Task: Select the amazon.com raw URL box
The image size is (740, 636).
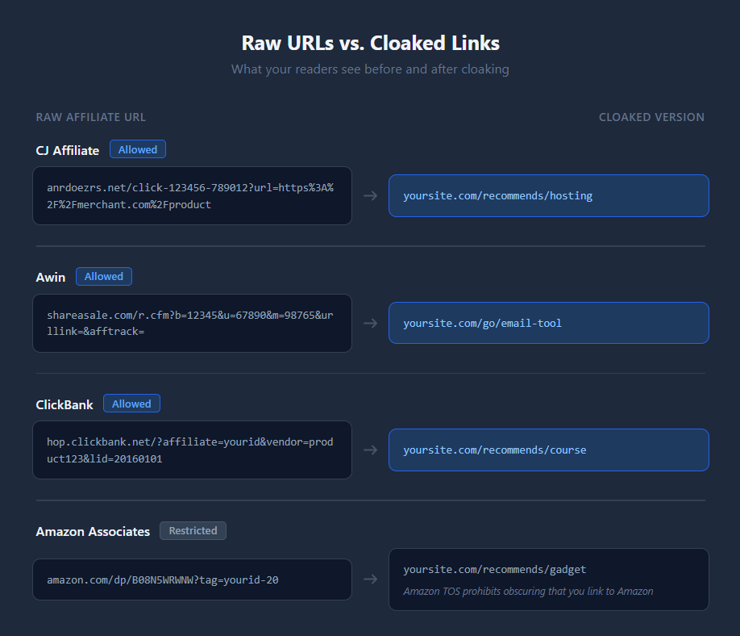Action: pyautogui.click(x=192, y=579)
